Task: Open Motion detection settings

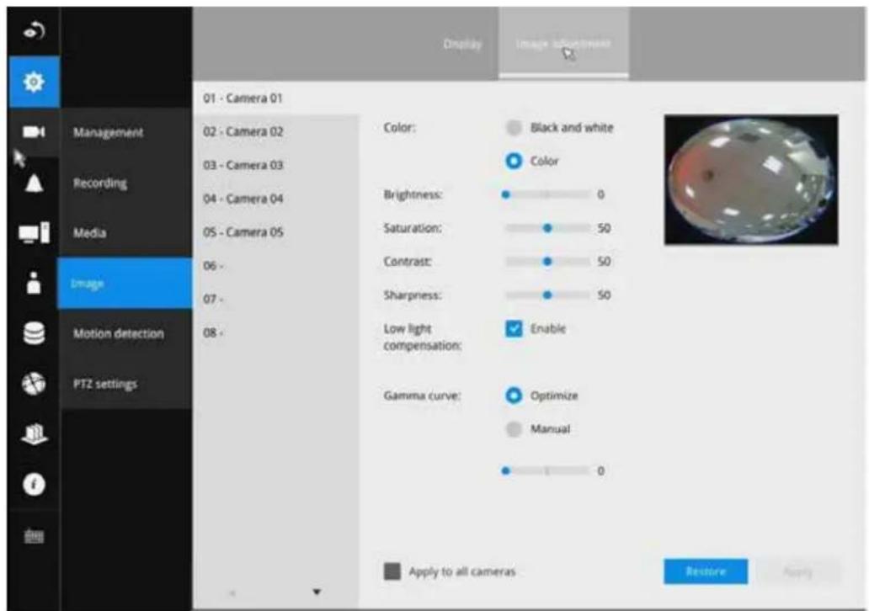Action: tap(125, 333)
